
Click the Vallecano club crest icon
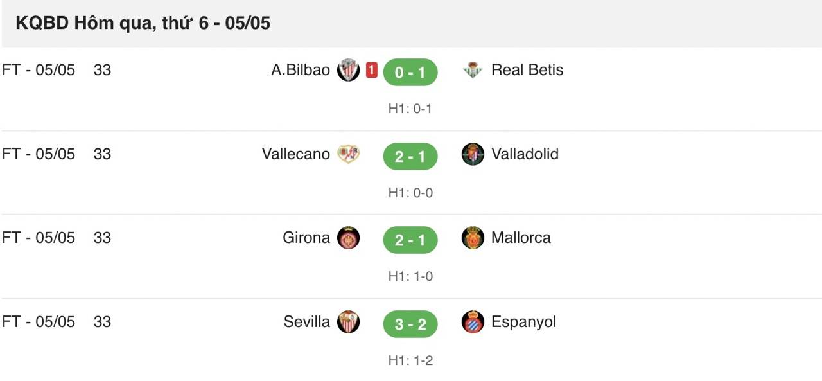click(348, 154)
